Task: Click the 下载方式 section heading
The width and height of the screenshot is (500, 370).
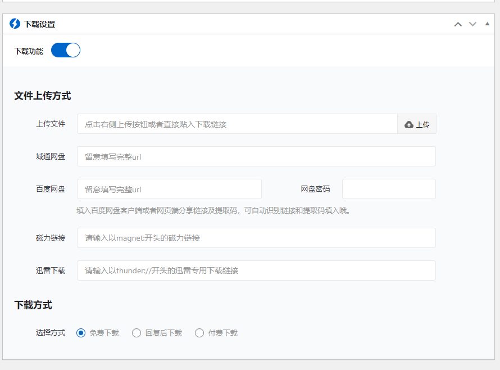Action: click(x=33, y=305)
